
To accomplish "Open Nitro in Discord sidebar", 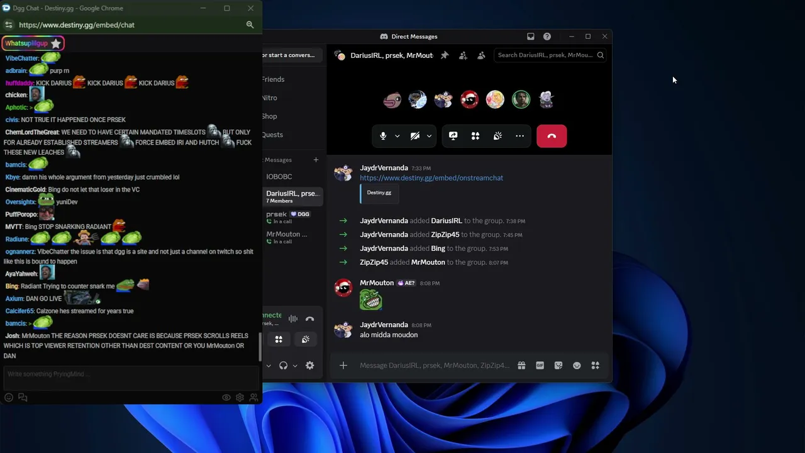I will coord(270,98).
